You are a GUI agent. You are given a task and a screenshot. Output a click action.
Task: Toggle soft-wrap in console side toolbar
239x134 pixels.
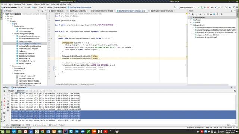tap(8, 101)
